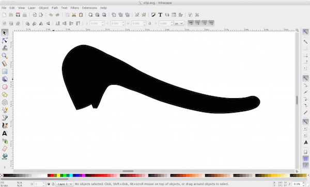
Task: Click the W width spinner arrows
Action: coord(144,24)
